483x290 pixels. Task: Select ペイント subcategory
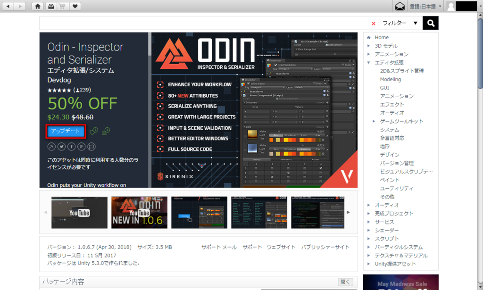389,180
